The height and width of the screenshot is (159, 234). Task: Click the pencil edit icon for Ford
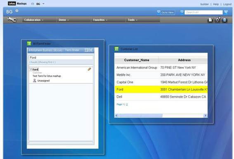click(89, 69)
